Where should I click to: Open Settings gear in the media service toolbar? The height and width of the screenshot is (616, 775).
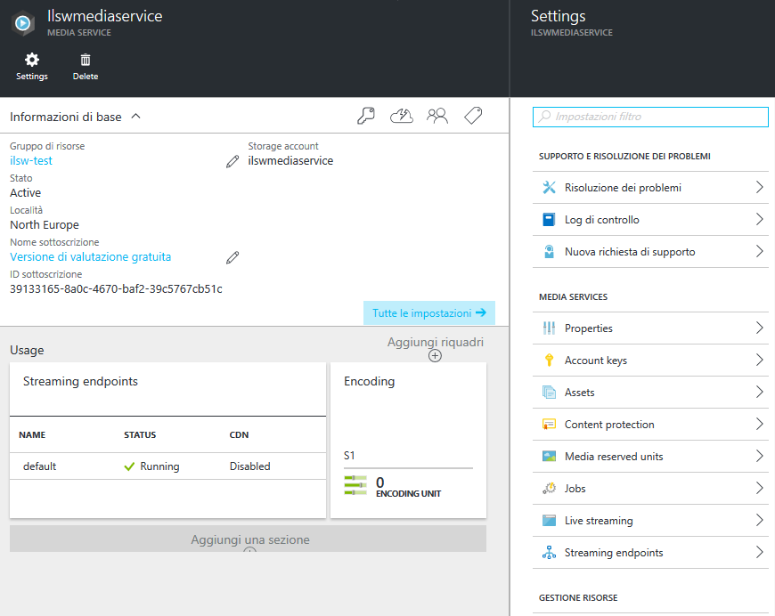pos(32,61)
